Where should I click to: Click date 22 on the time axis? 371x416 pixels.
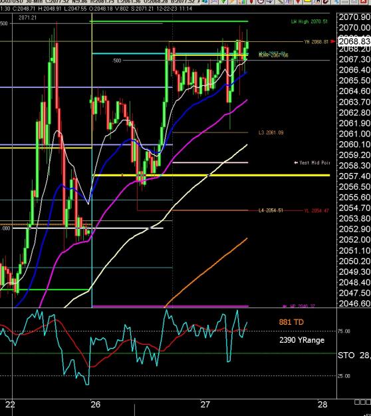[x=10, y=405]
